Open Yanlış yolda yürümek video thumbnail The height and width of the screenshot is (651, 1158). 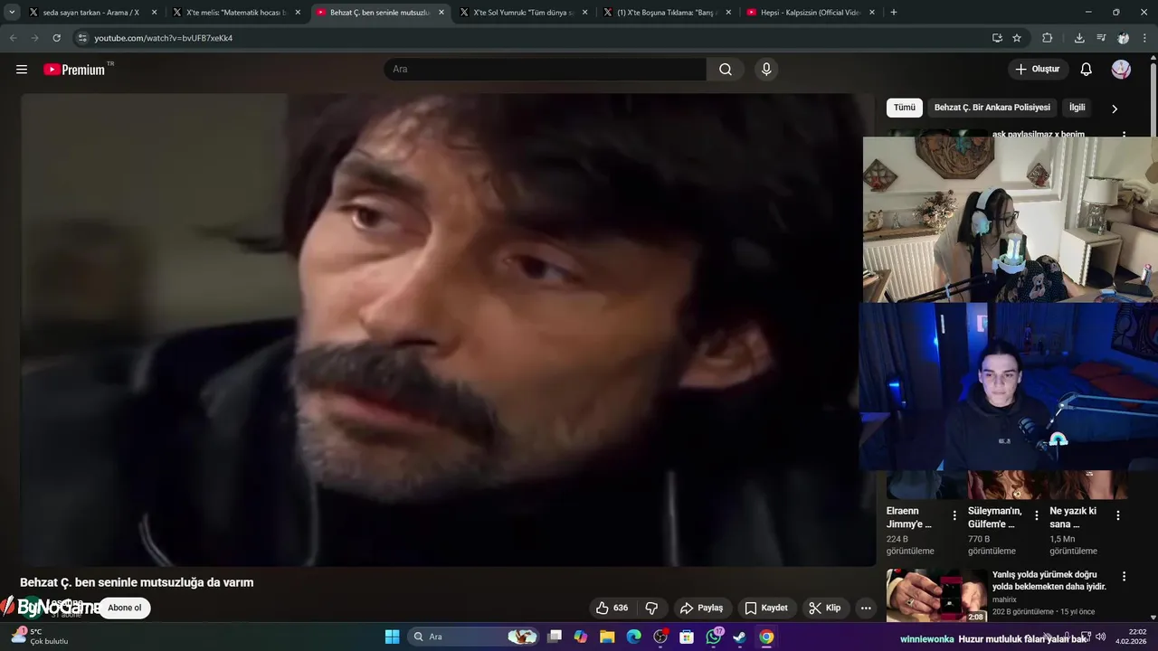[x=936, y=595]
